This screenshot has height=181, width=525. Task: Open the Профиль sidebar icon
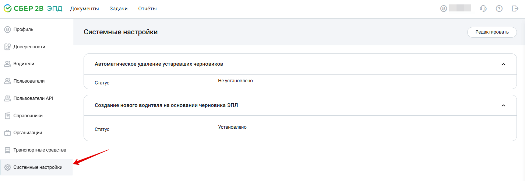pos(7,29)
